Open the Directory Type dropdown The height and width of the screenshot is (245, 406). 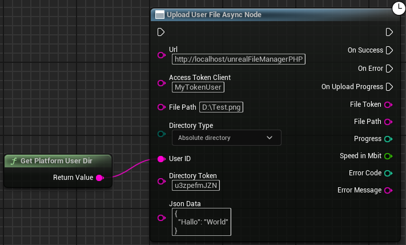(x=227, y=138)
